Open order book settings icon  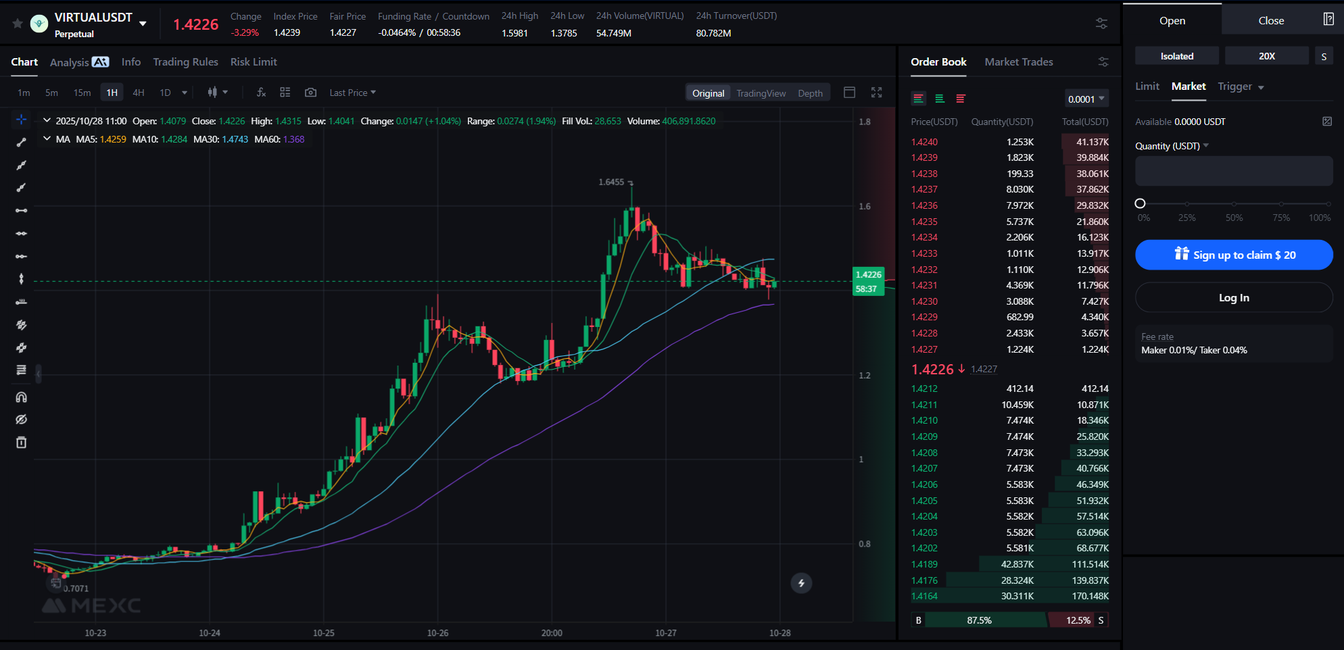pos(1103,62)
